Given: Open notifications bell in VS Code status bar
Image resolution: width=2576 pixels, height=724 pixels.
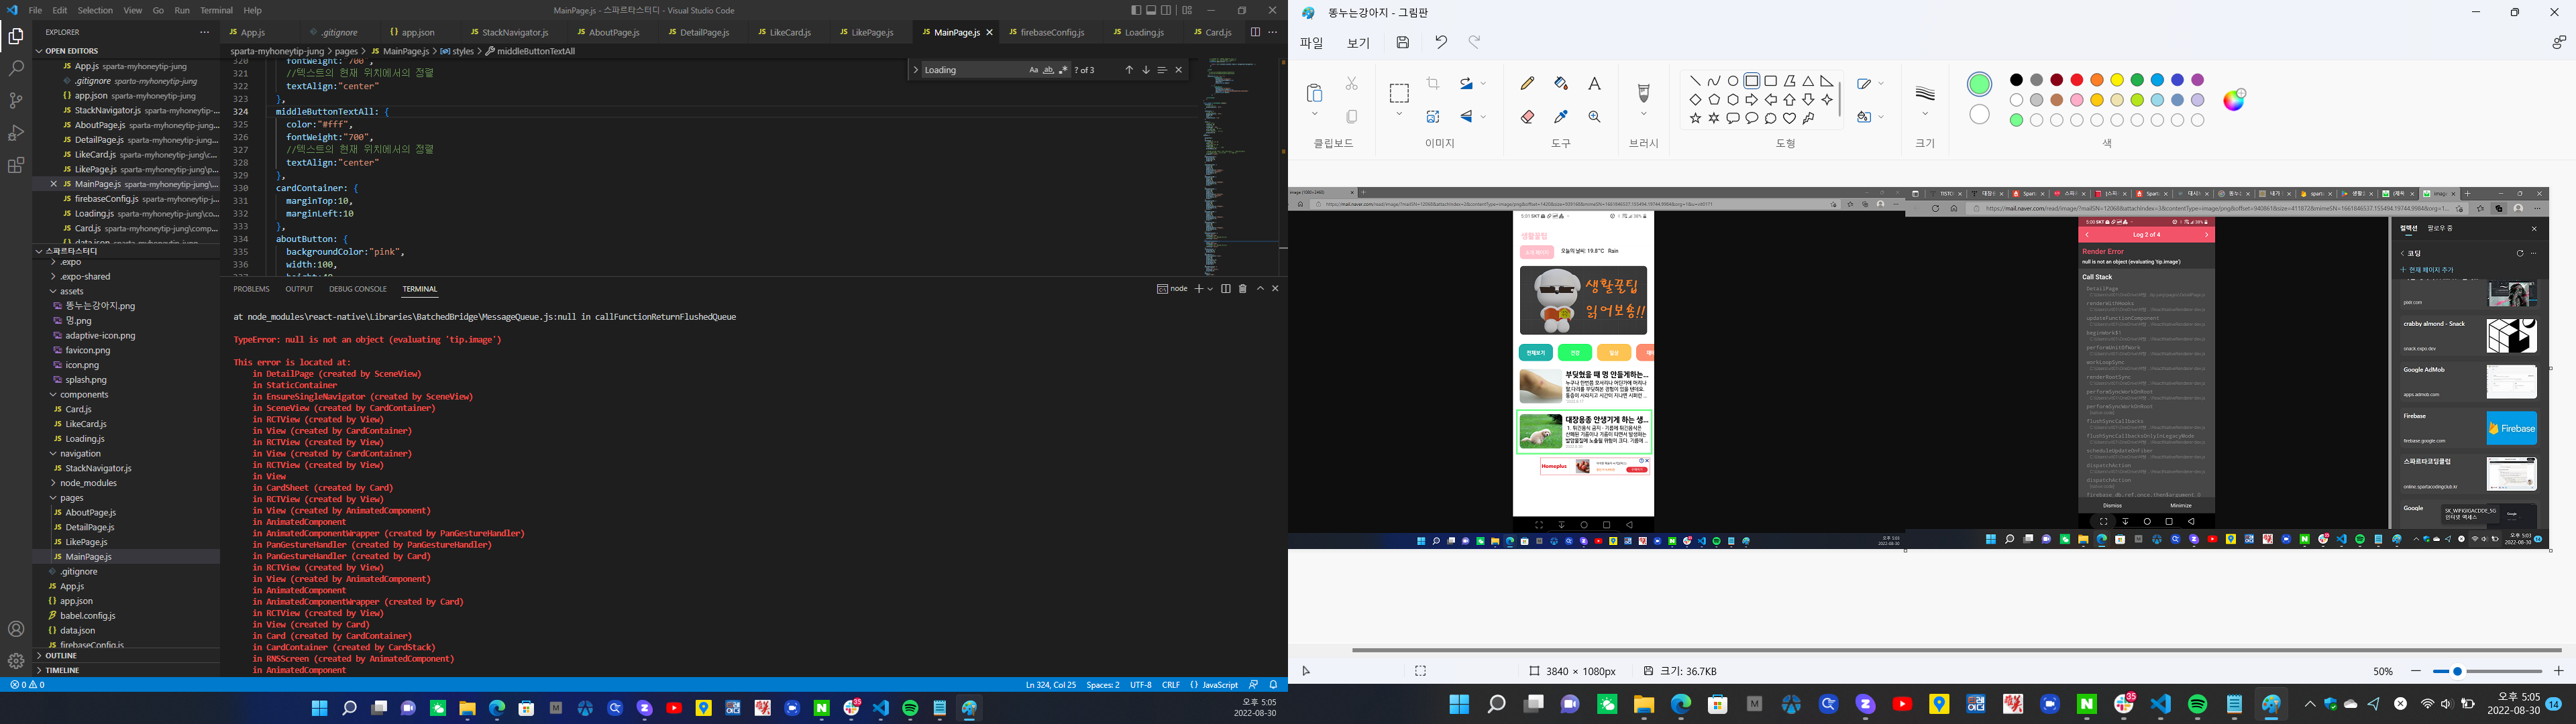Looking at the screenshot, I should point(1274,685).
